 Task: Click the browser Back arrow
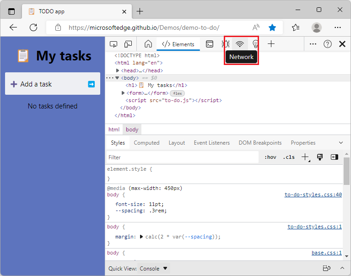(x=13, y=27)
